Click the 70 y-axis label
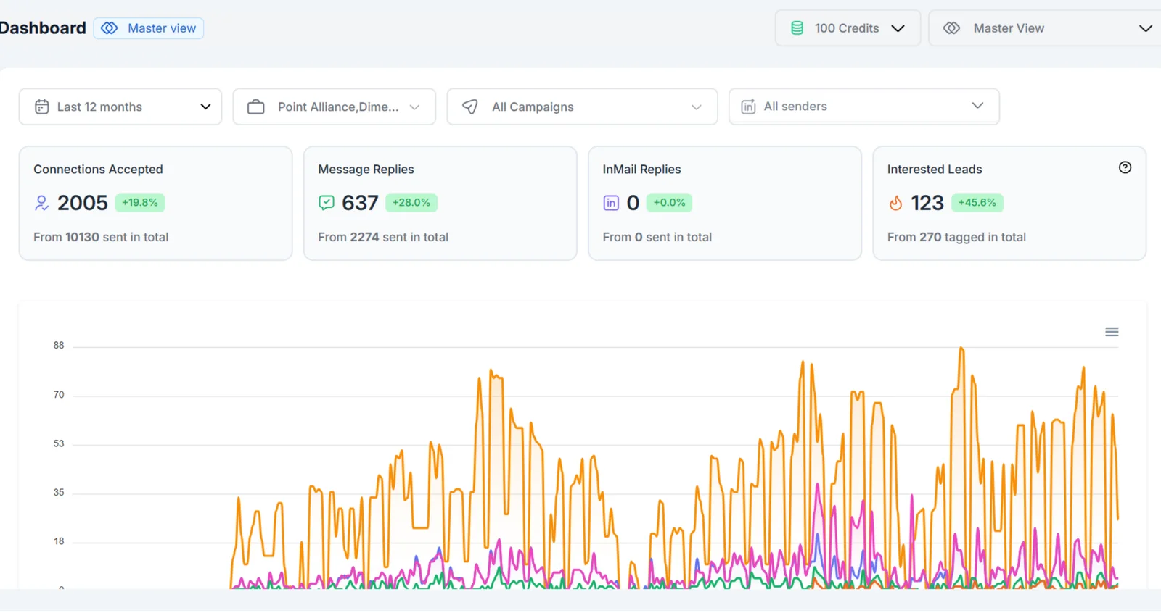This screenshot has height=613, width=1161. [59, 395]
